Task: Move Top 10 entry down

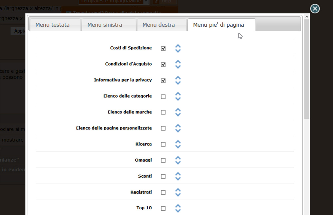Action: (178, 211)
